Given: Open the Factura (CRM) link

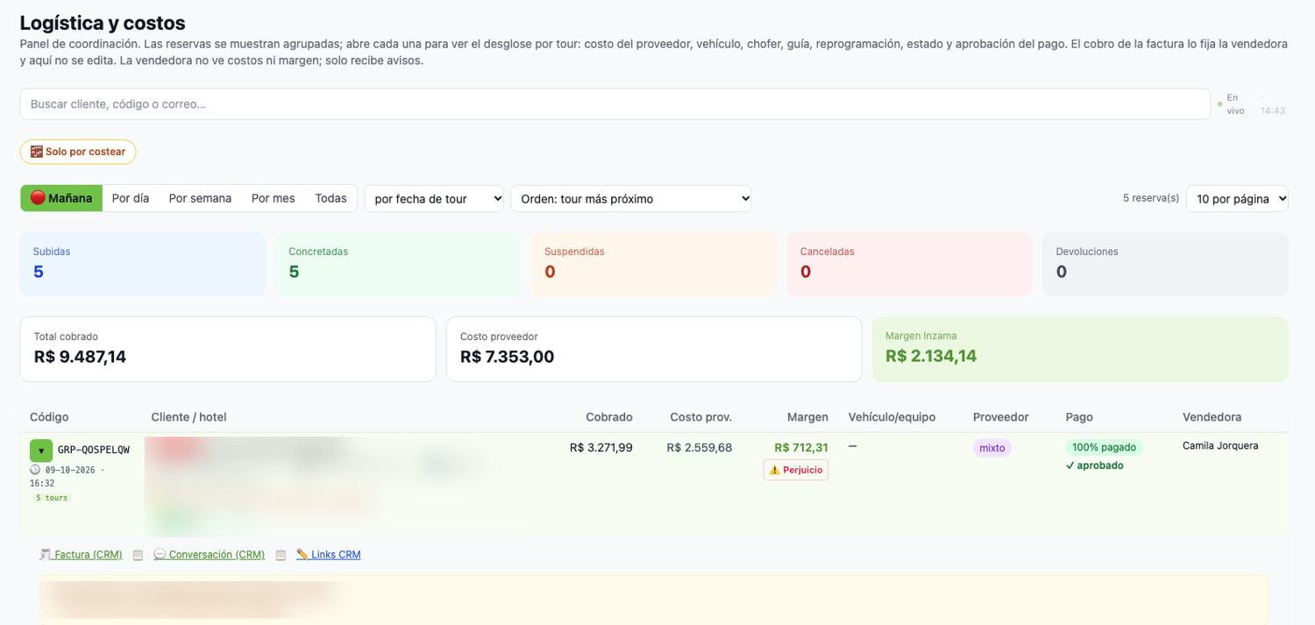Looking at the screenshot, I should (81, 555).
